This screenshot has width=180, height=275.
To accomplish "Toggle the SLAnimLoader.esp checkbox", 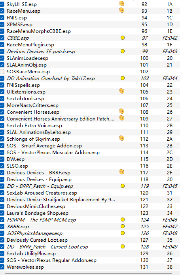I will point(2,58).
